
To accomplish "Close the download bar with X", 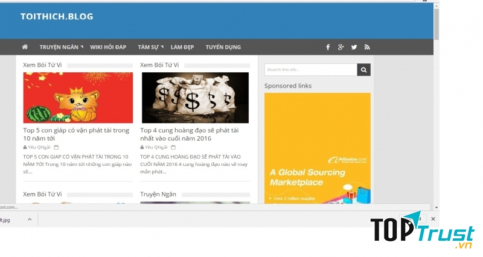I will [433, 219].
